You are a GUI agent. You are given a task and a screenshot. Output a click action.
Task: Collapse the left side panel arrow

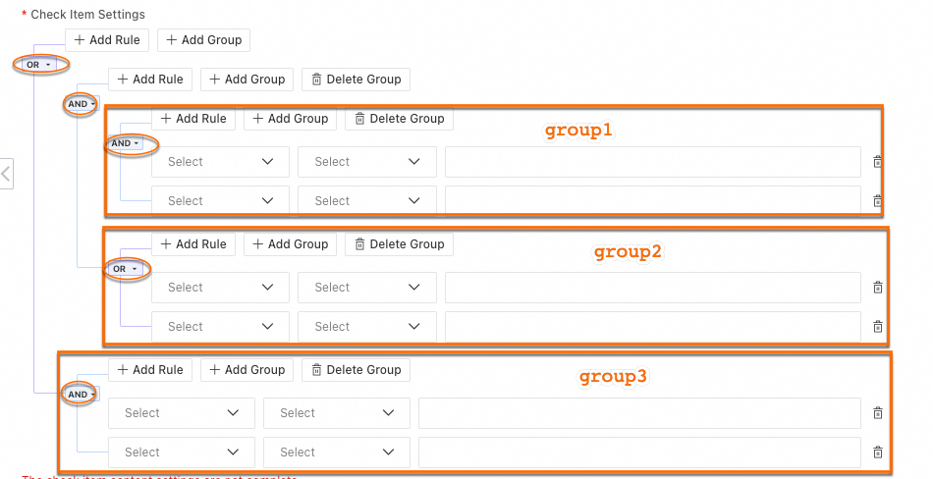[x=6, y=175]
